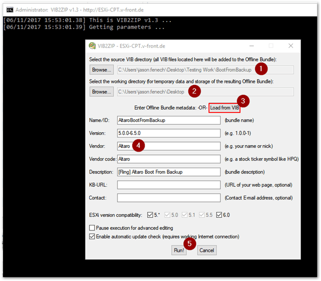Click the empty Contact field
This screenshot has width=321, height=281.
coord(168,197)
